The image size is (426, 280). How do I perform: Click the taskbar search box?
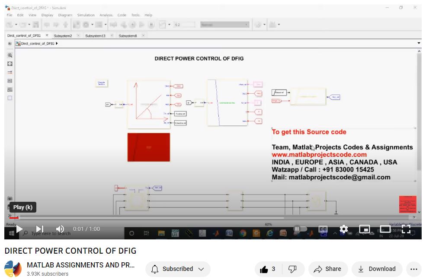pos(72,233)
